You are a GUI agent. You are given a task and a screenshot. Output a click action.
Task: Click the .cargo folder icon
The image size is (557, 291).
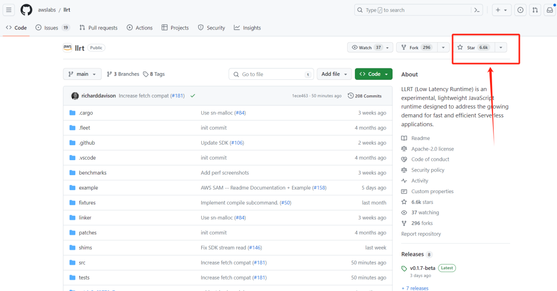pyautogui.click(x=73, y=113)
